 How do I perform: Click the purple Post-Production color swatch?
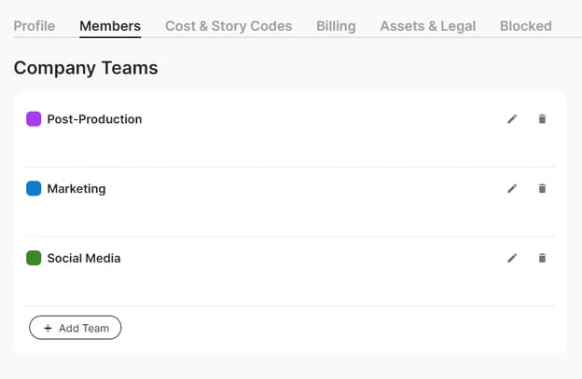(34, 119)
